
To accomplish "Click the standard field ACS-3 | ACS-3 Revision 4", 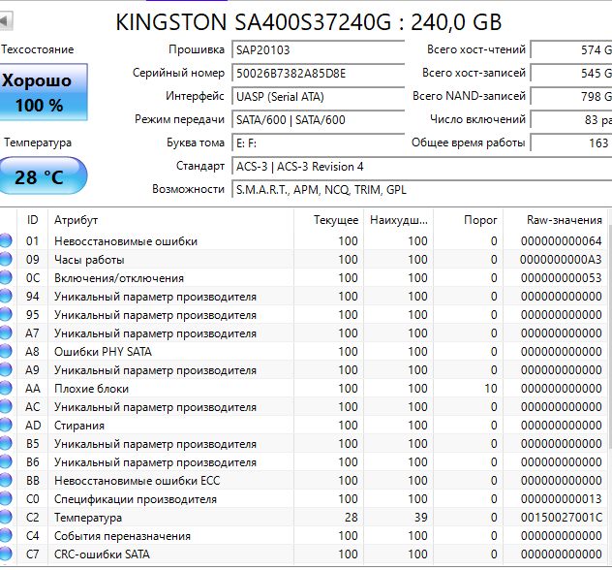I will [421, 167].
